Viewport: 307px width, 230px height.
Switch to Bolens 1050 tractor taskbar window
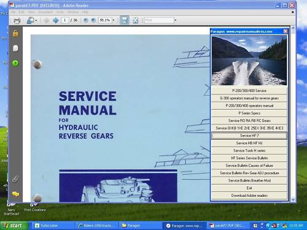96,226
